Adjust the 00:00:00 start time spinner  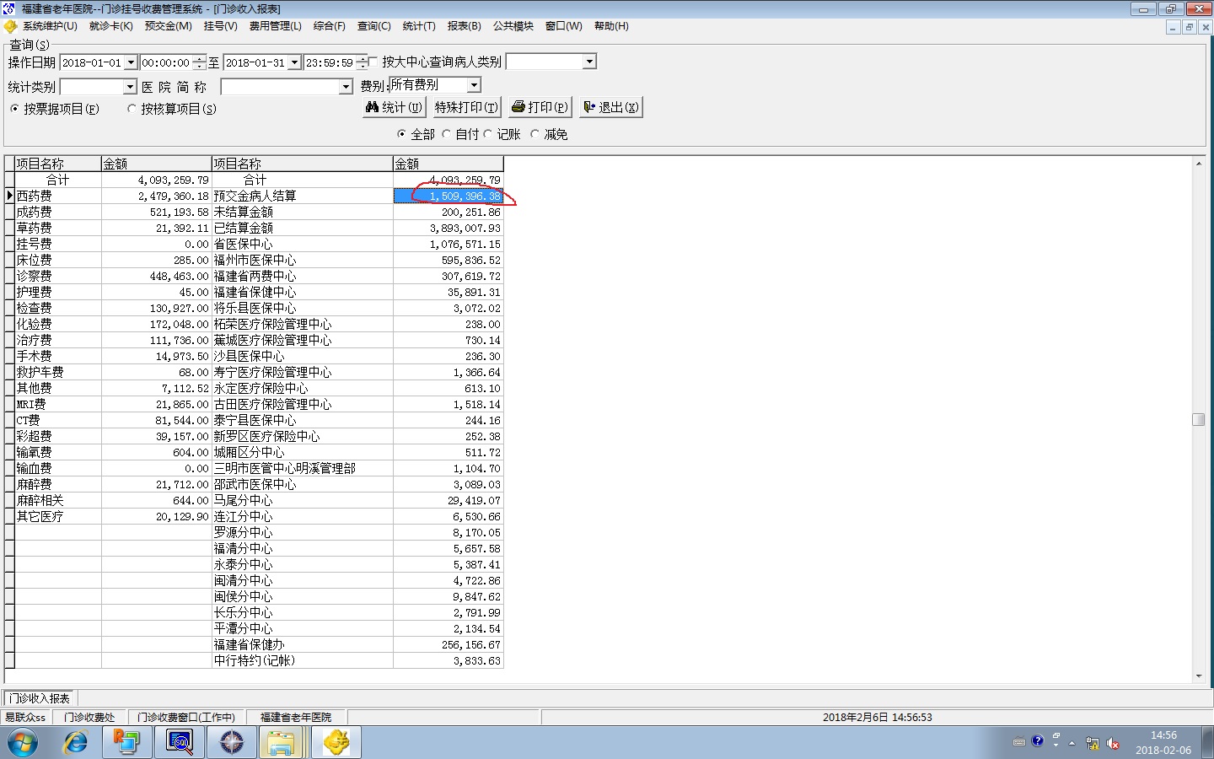click(198, 62)
